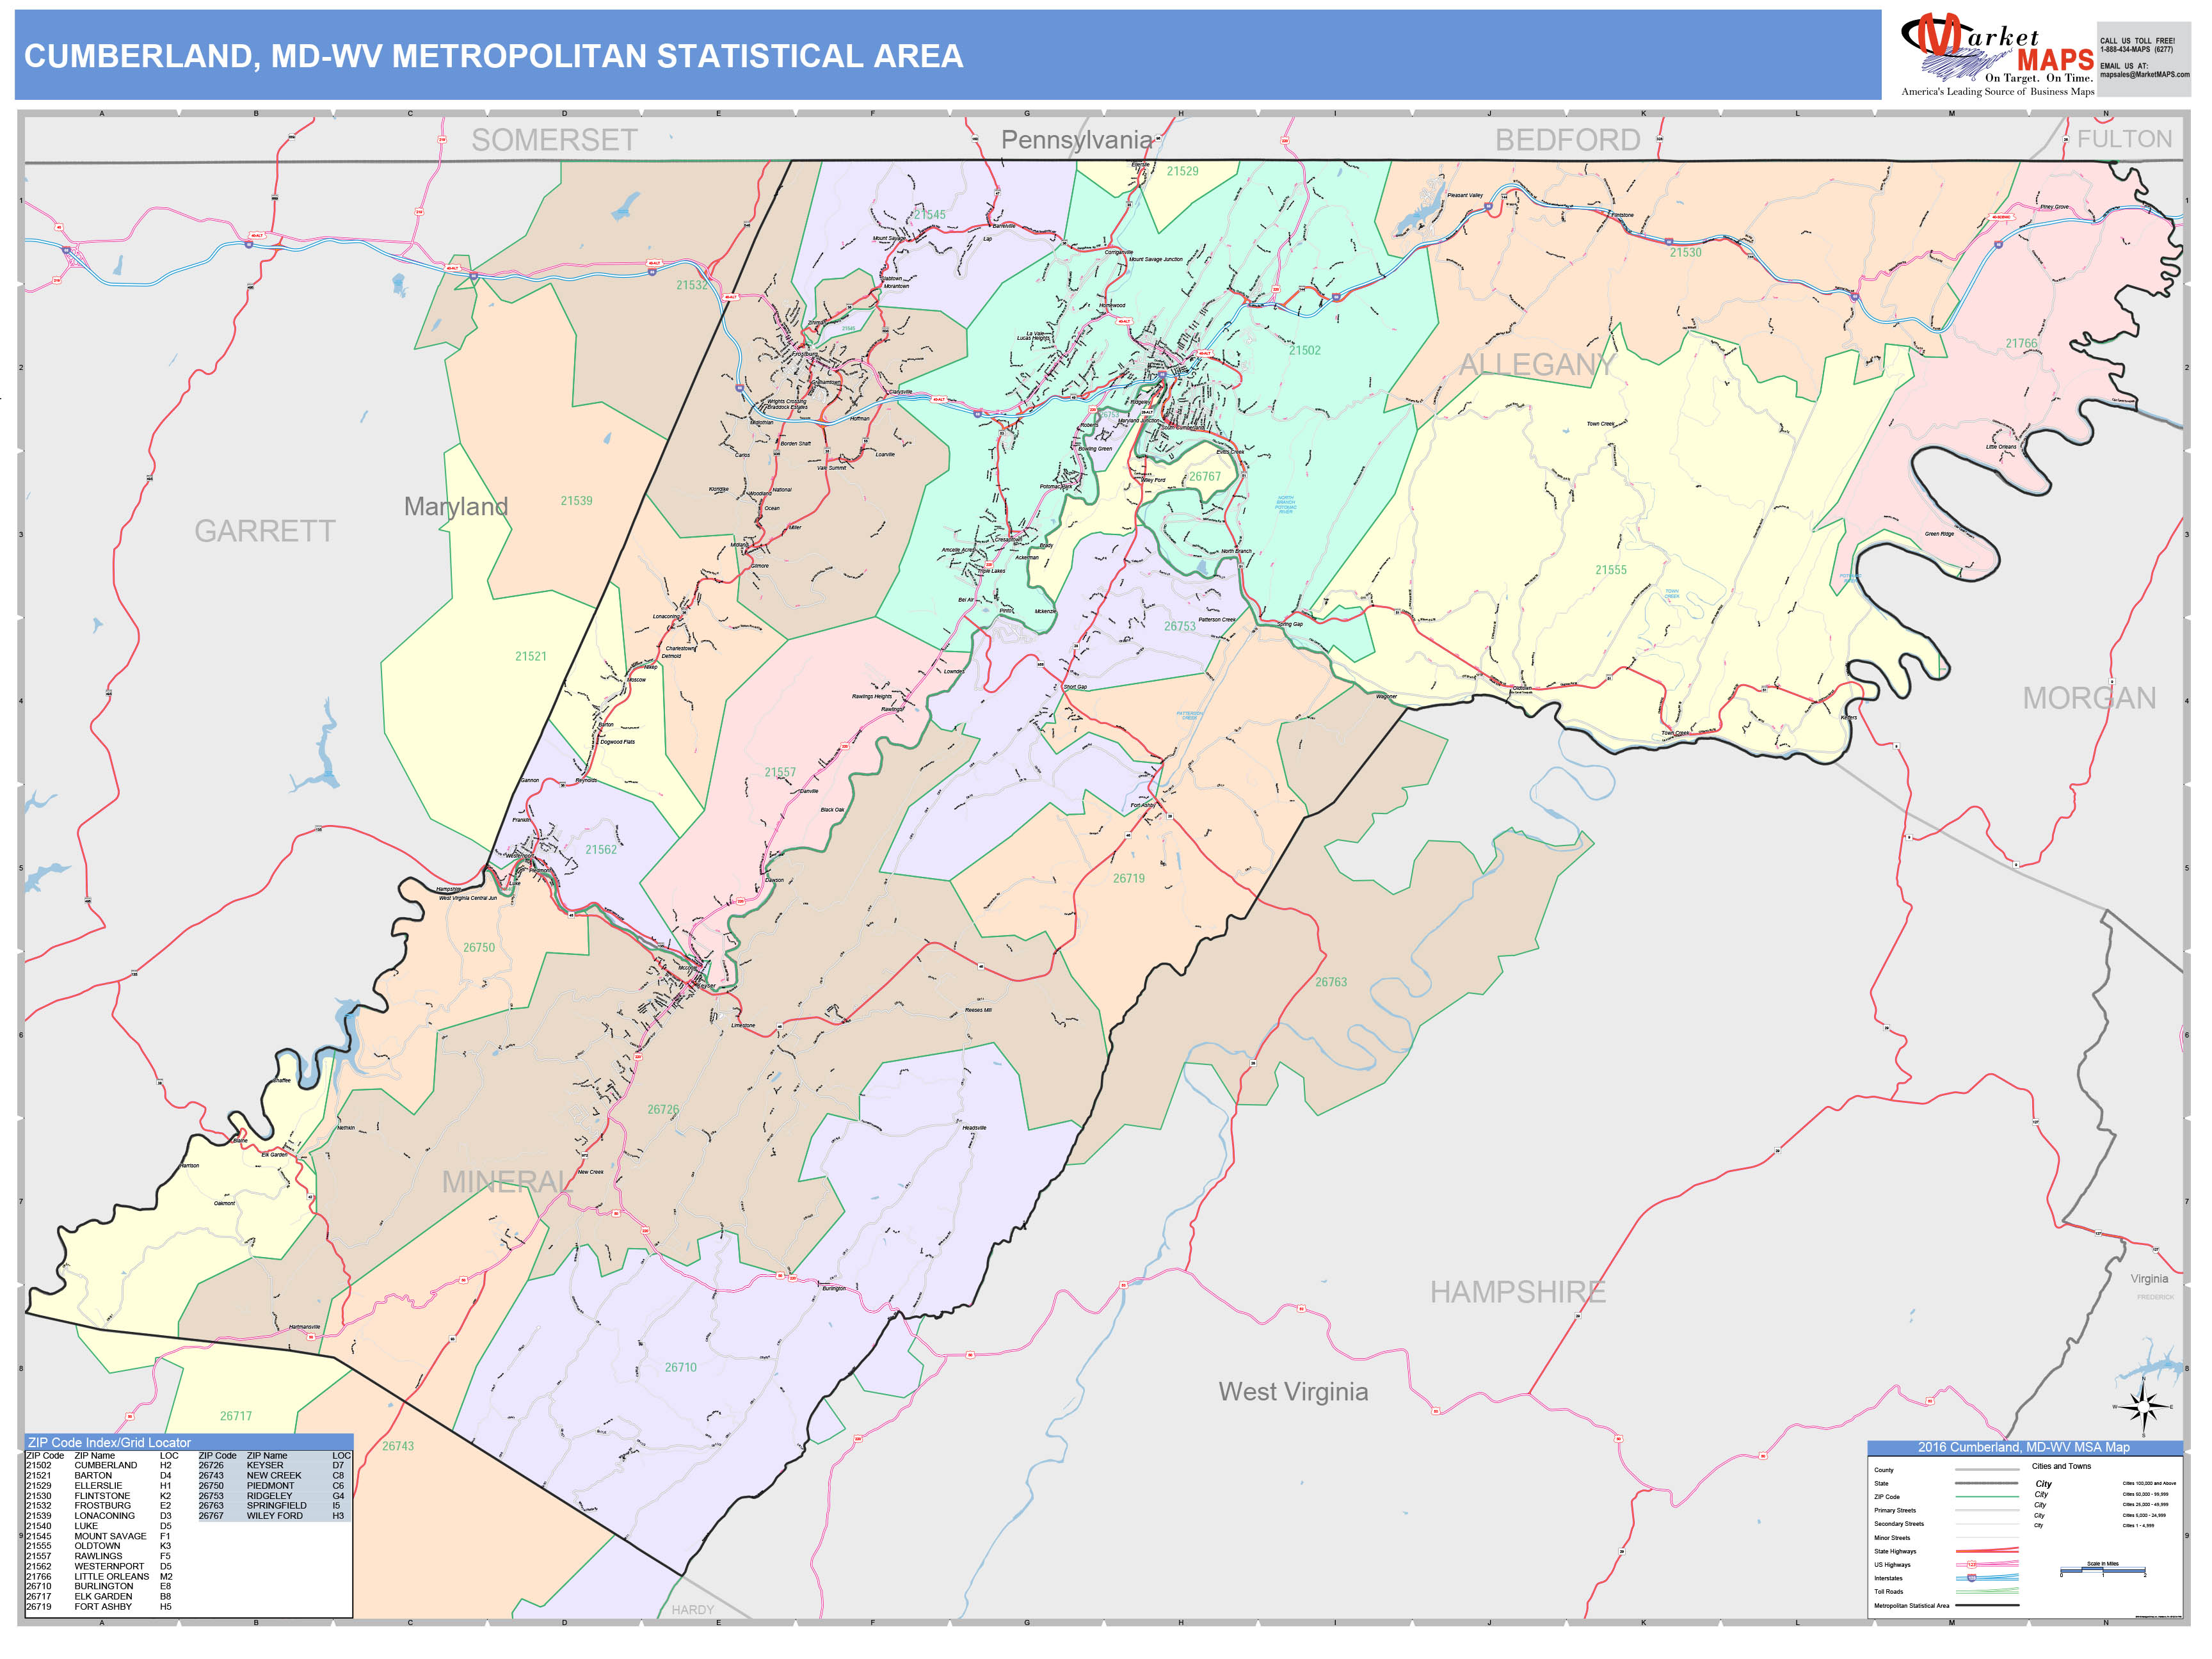
Task: Click the 26750 ZIP label on the map
Action: pos(479,947)
